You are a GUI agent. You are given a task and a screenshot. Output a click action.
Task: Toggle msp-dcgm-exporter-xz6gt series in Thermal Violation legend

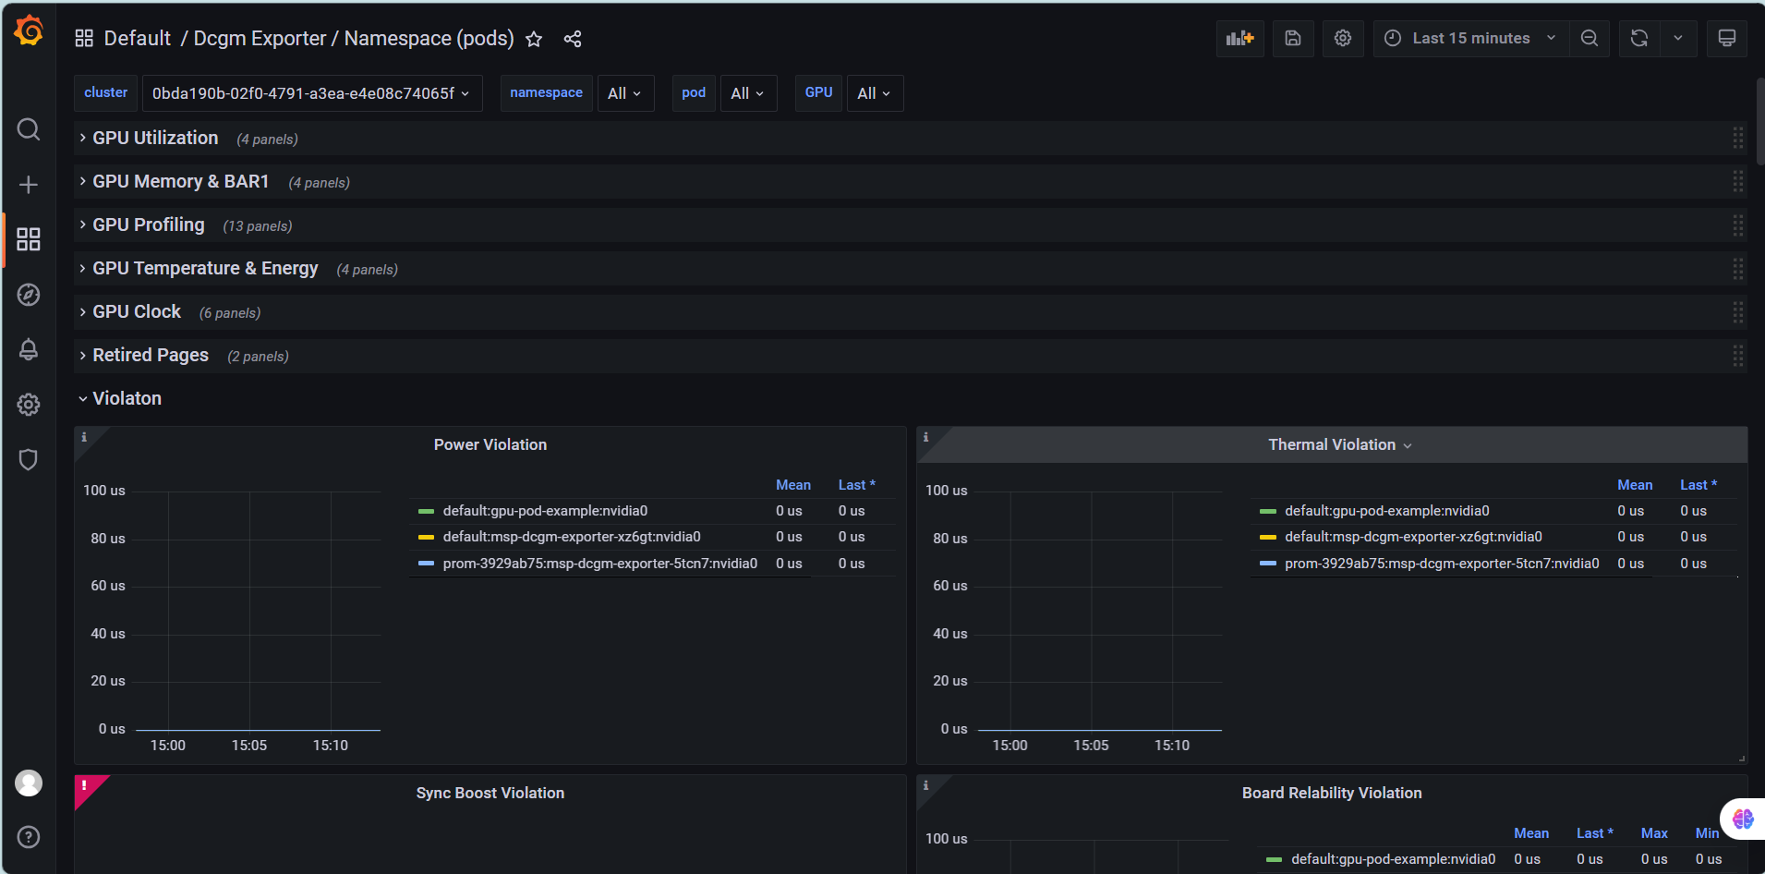[x=1412, y=537]
